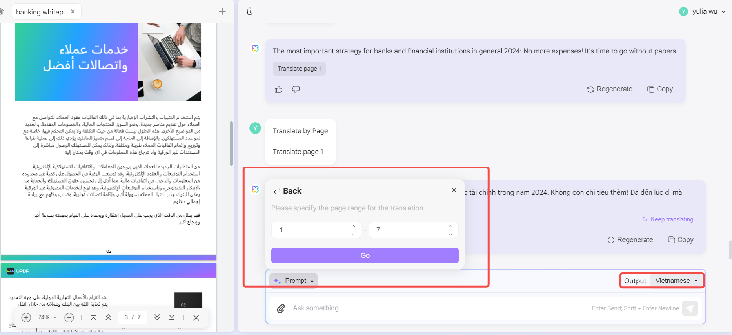Close the banking whitepaper tab
Viewport: 732px width, 335px height.
(x=73, y=11)
